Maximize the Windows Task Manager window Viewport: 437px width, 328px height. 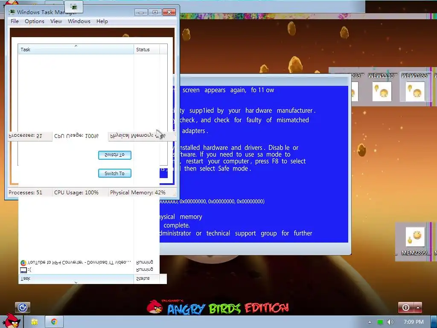pyautogui.click(x=155, y=12)
